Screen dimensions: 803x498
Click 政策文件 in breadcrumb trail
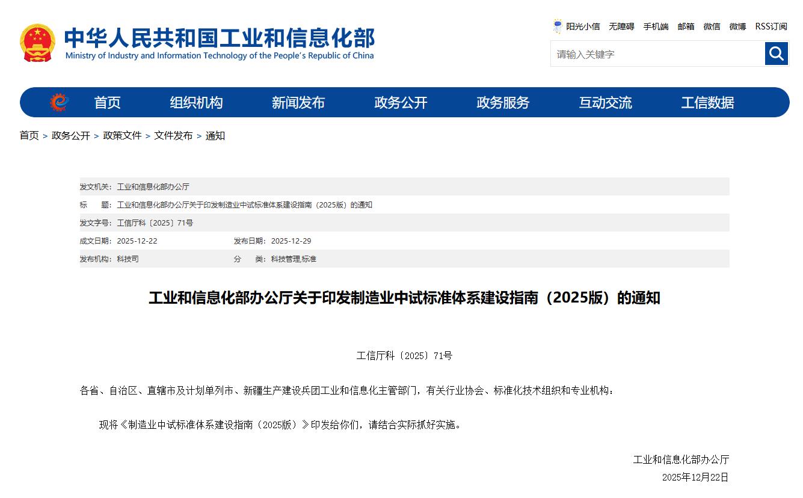tap(122, 136)
